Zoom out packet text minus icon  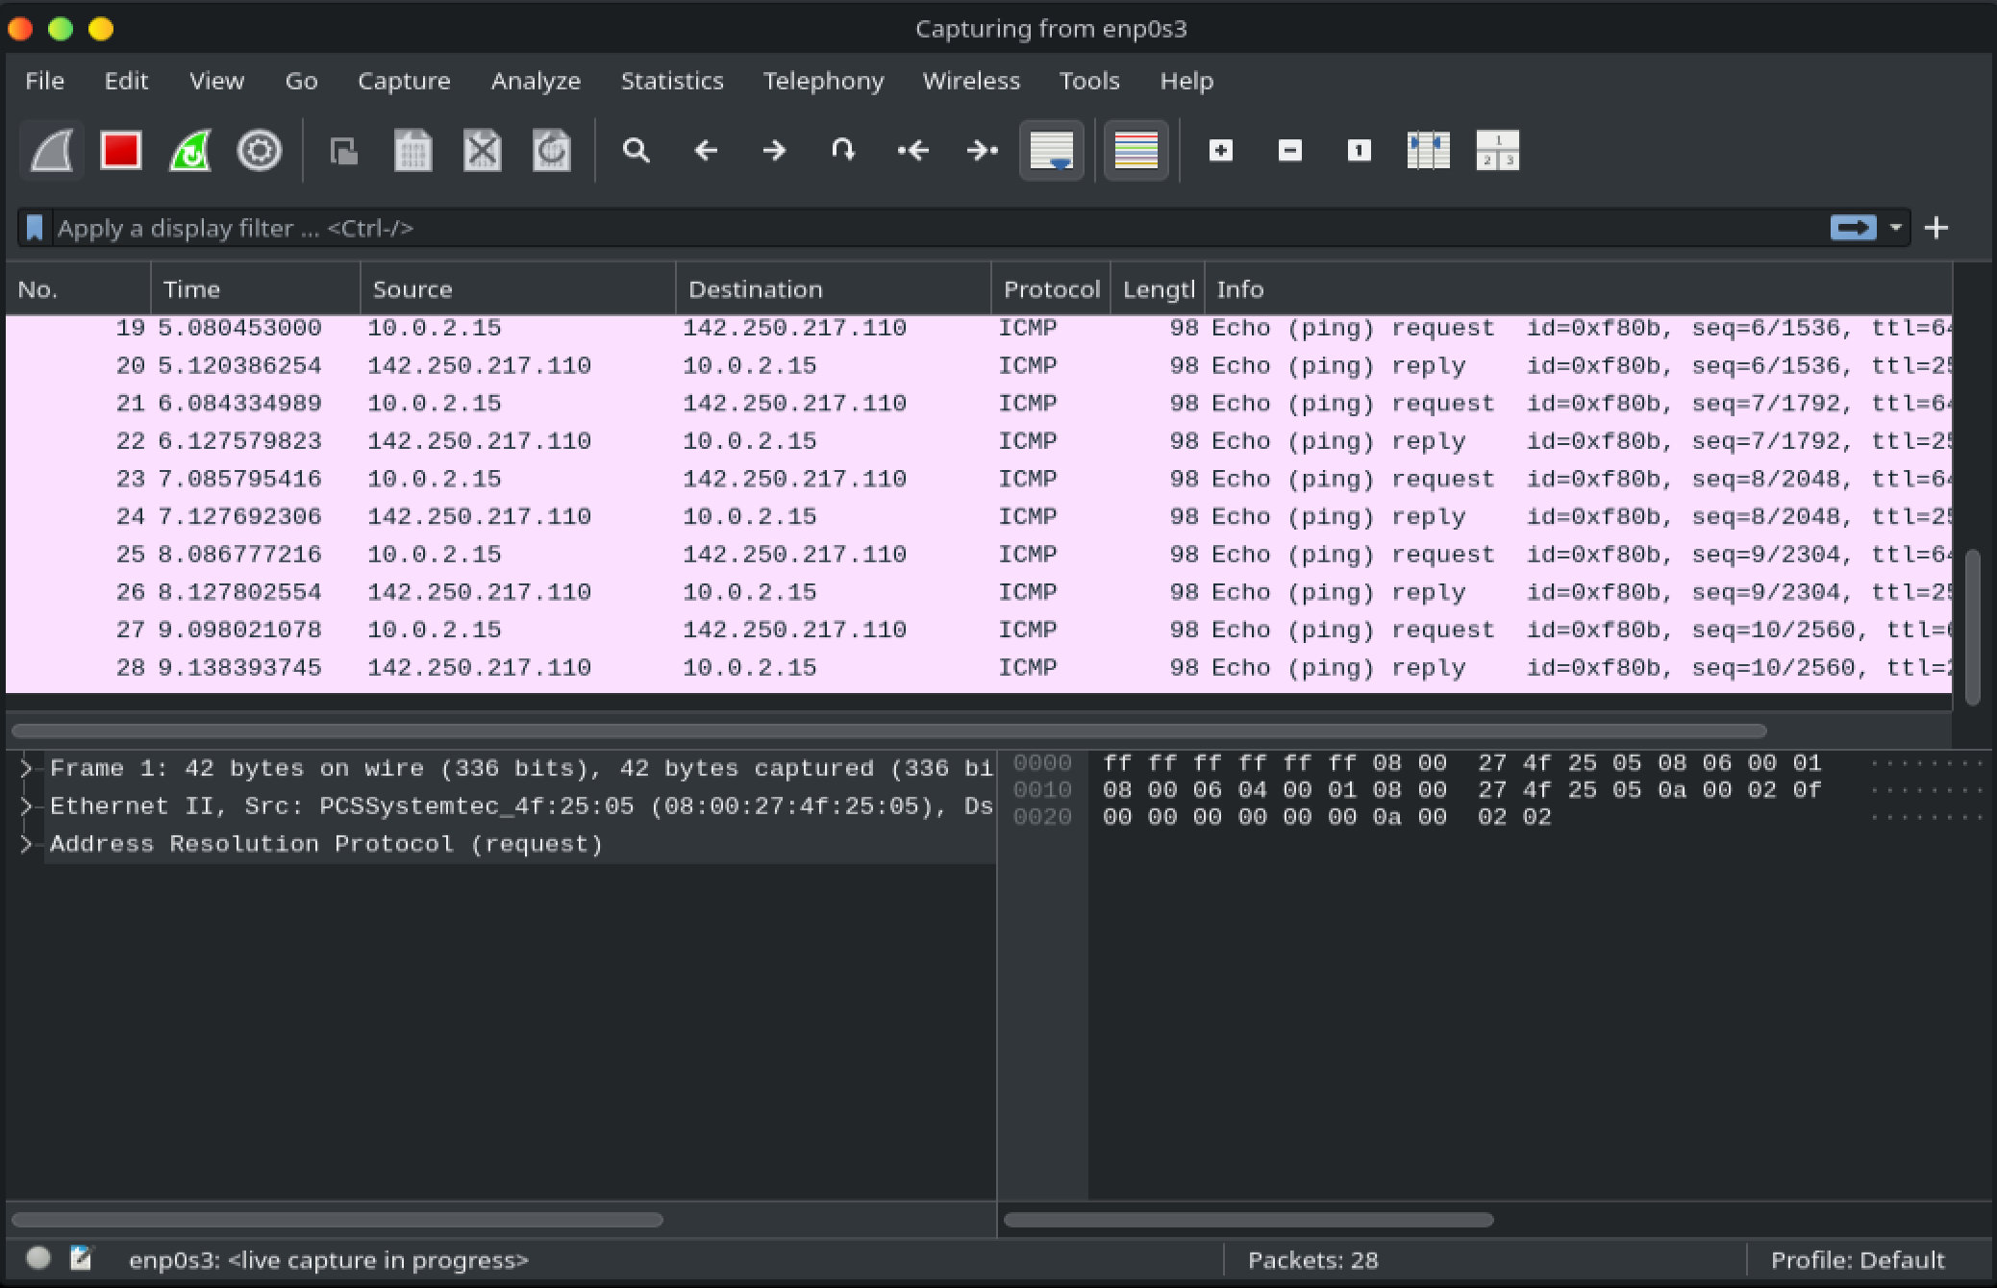coord(1290,151)
